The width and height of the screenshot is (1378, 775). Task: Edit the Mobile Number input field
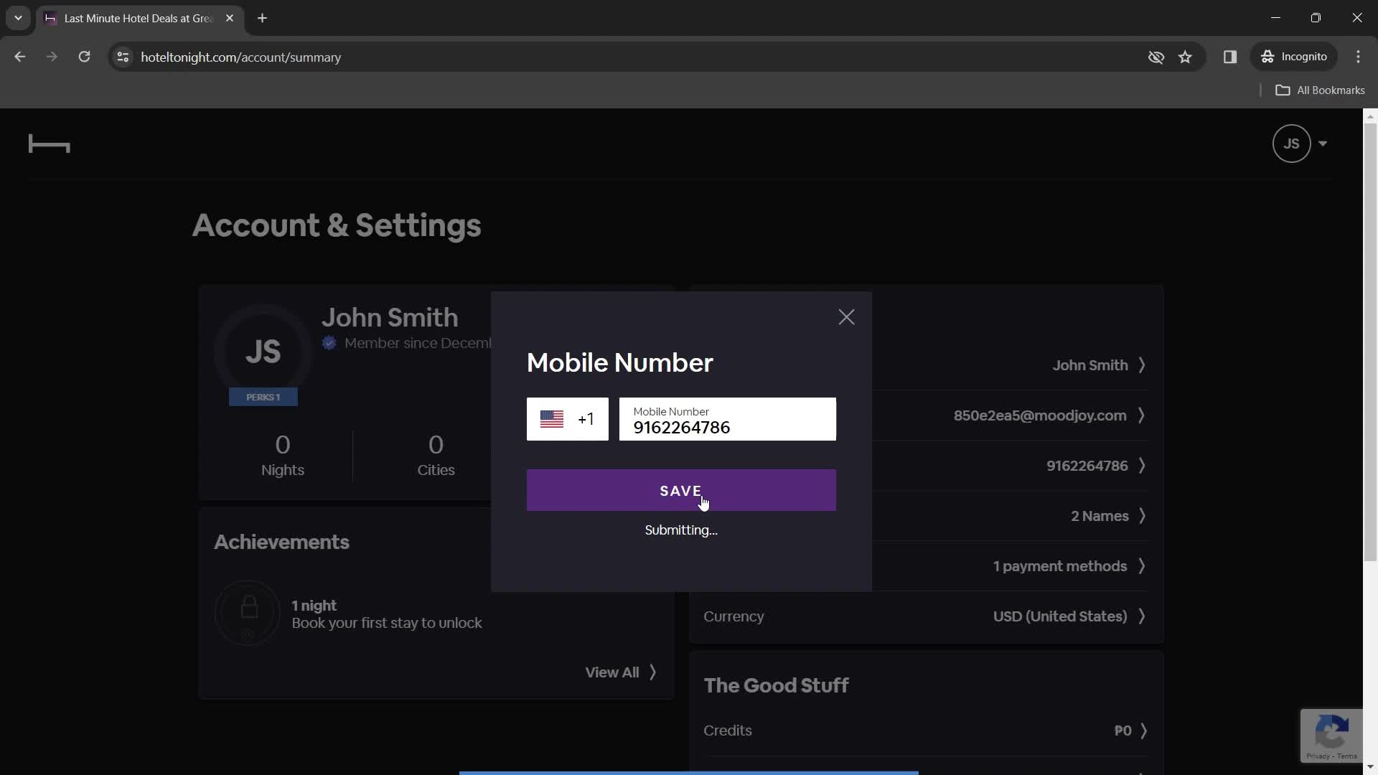tap(727, 419)
